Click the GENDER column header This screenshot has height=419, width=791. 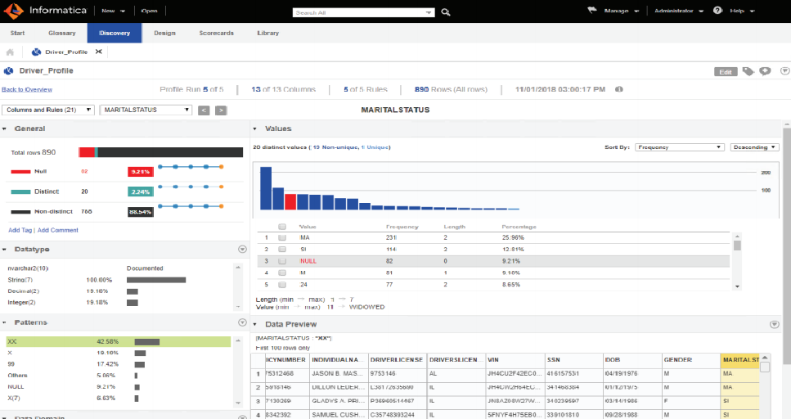pyautogui.click(x=691, y=360)
